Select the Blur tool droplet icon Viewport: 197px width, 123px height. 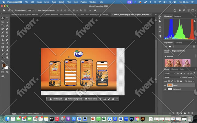point(7,47)
